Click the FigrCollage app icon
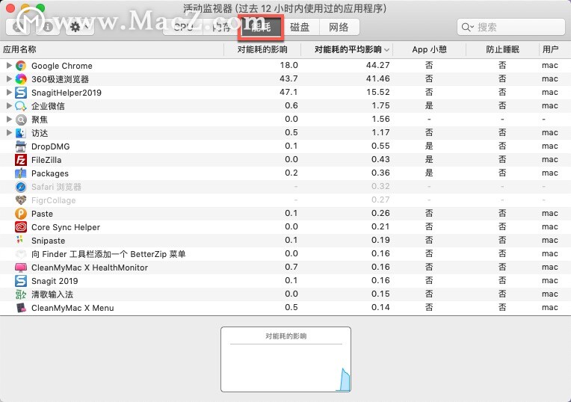 pos(21,200)
